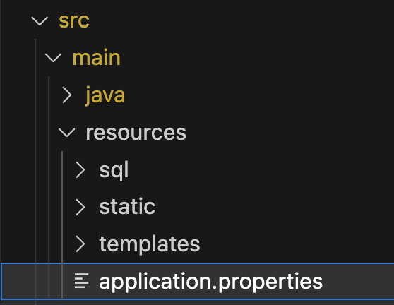Click blank area right of sql row

coord(261,170)
